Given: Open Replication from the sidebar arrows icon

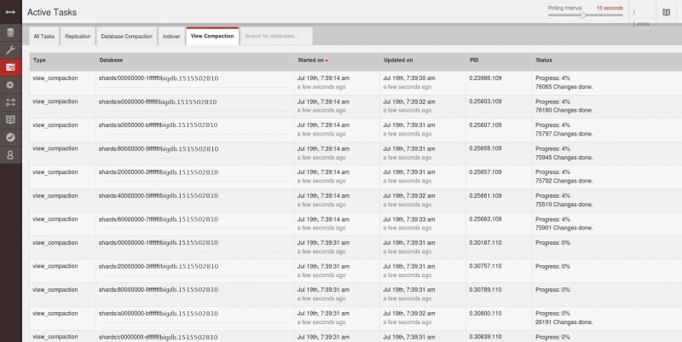Looking at the screenshot, I should tap(10, 102).
